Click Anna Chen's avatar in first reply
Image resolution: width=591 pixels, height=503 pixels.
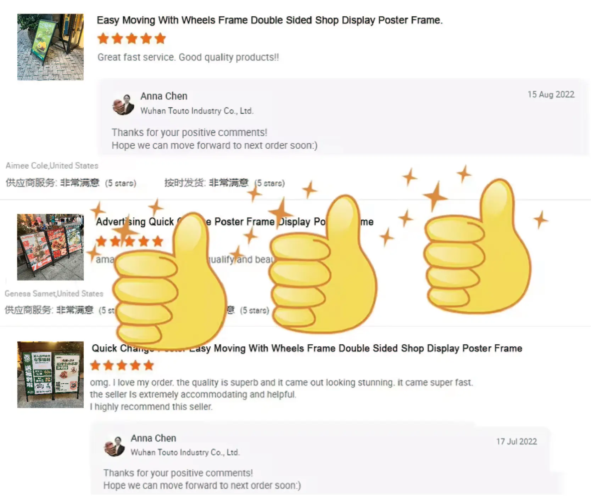(123, 104)
